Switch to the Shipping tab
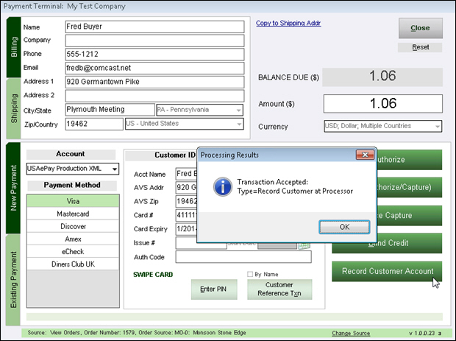456x341 pixels. click(14, 108)
